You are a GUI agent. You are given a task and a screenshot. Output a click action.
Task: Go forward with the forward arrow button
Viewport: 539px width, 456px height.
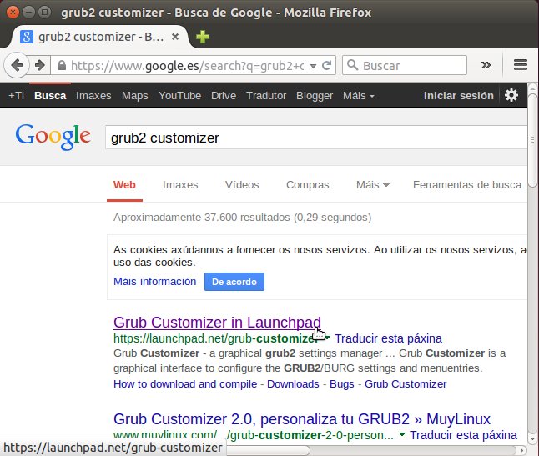pos(40,65)
